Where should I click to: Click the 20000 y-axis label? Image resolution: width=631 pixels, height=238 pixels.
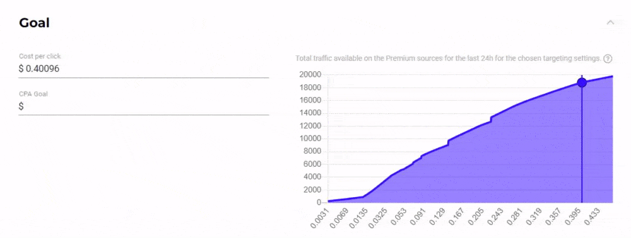point(310,75)
